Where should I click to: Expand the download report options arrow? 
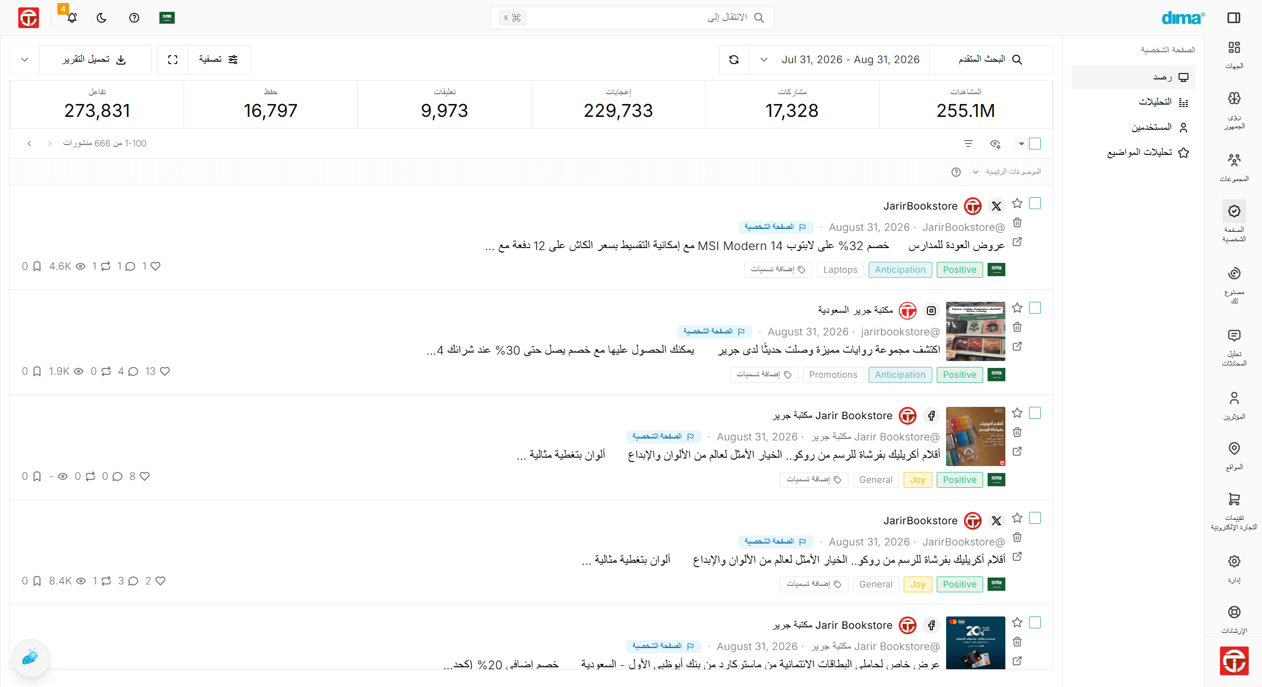[25, 60]
